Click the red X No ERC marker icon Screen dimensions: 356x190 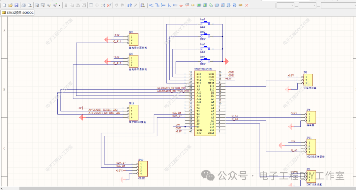pyautogui.click(x=247, y=5)
